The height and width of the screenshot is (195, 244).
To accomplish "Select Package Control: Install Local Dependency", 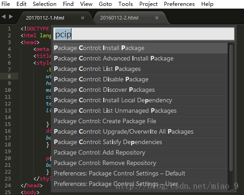I will coord(140,100).
